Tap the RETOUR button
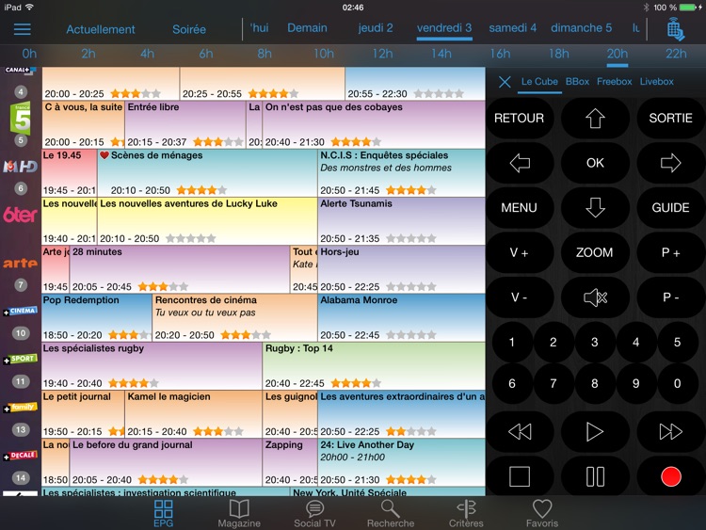706x530 pixels. coord(519,119)
